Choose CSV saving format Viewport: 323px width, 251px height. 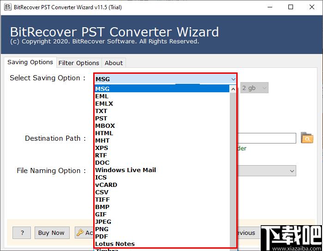click(162, 192)
